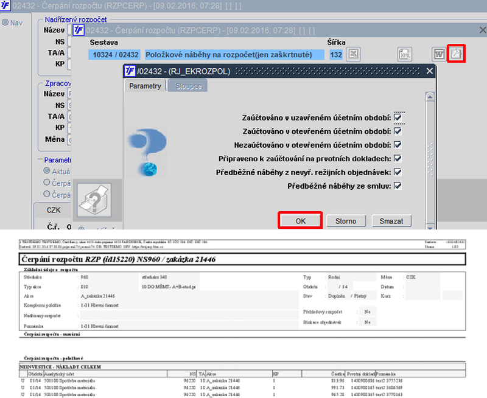Viewport: 487px width, 398px height.
Task: Toggle Zaúčtováno v otevřeném účetním období checkbox
Action: [x=398, y=131]
